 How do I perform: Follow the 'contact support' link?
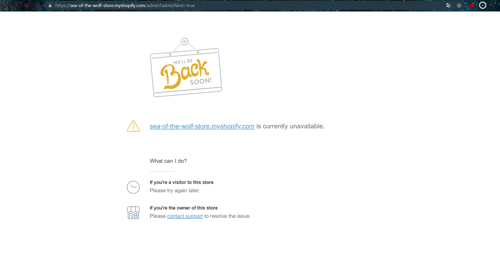click(x=185, y=216)
